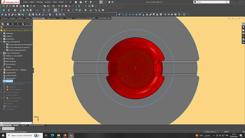Click the Home icon in the task pane
Viewport: 245px width, 138px height.
(x=243, y=24)
